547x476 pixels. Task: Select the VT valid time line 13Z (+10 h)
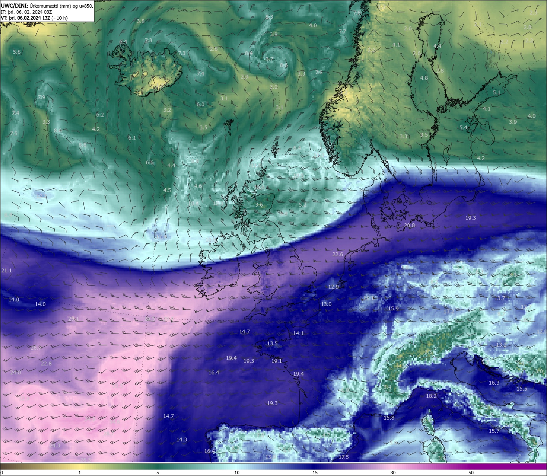point(34,18)
